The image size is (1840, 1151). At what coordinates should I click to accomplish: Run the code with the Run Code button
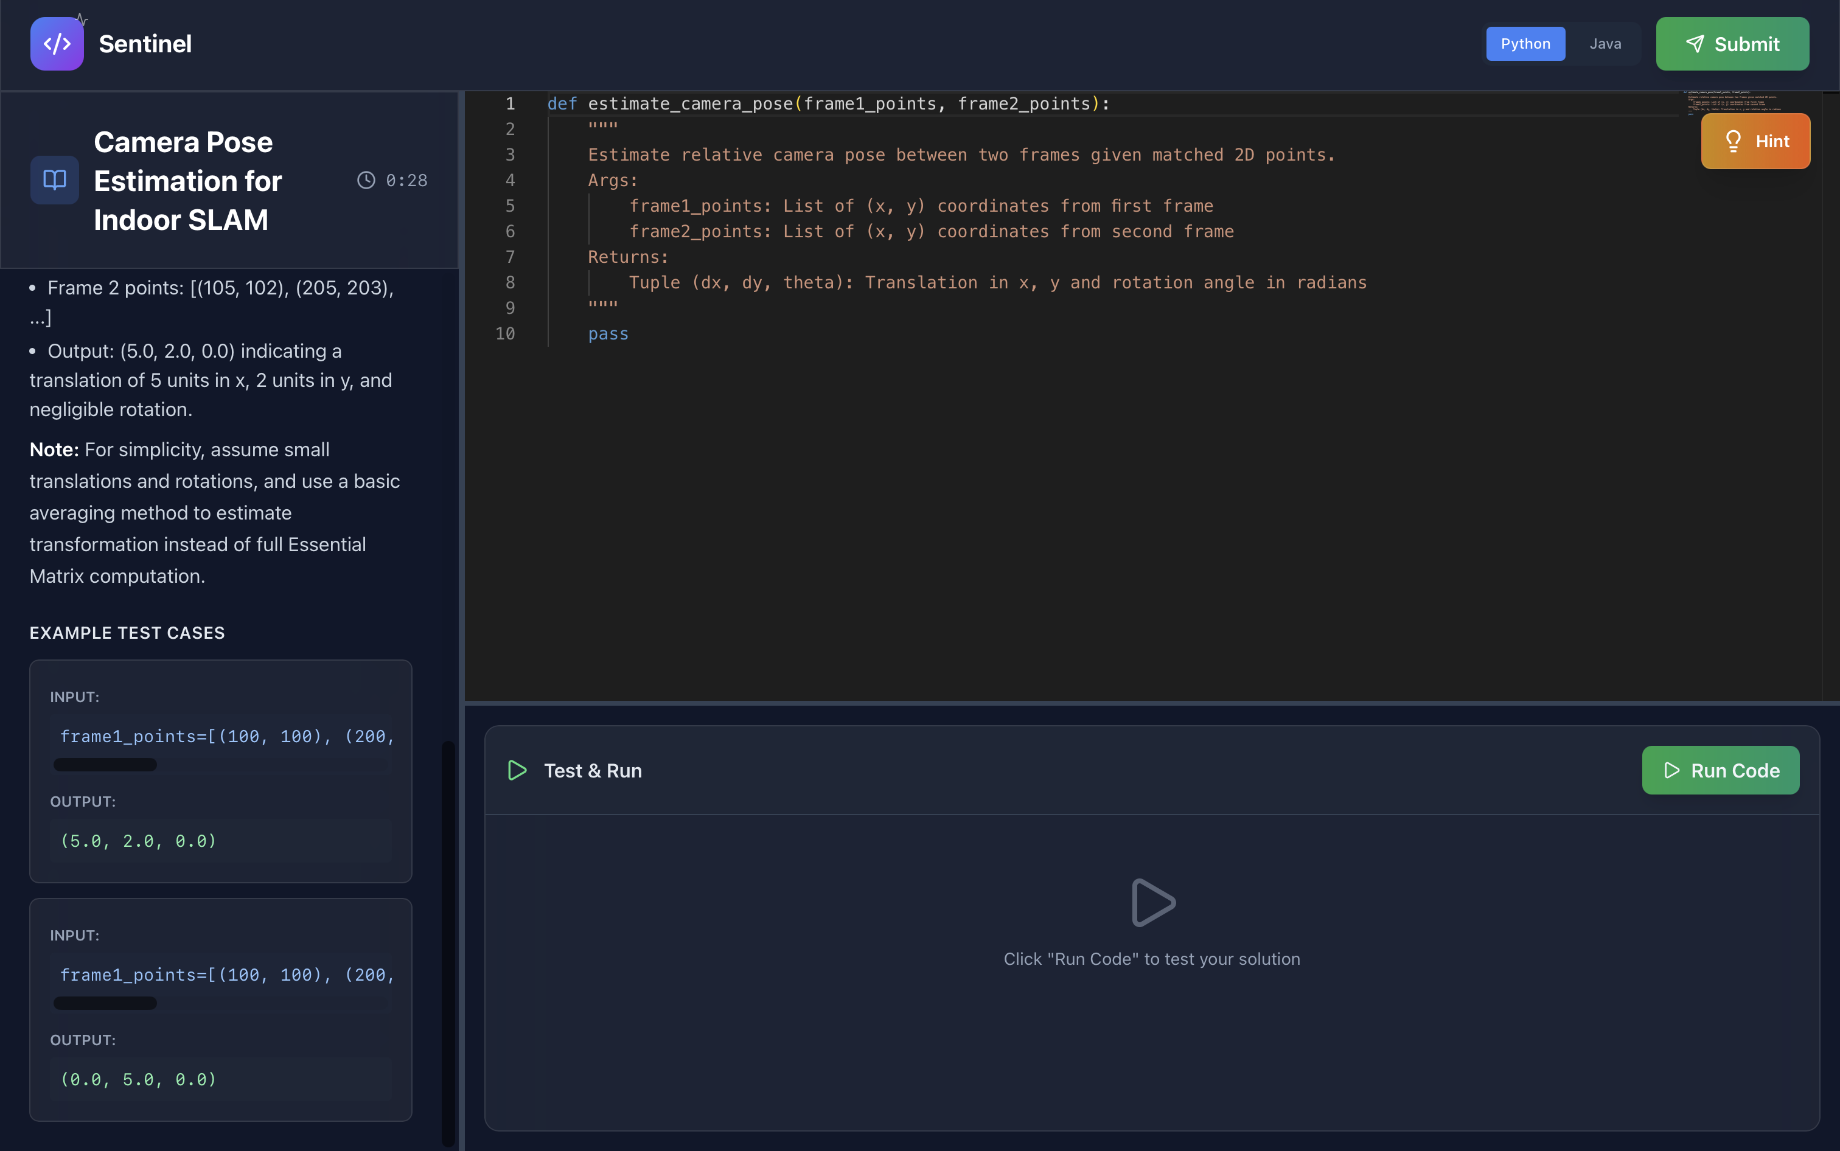[x=1721, y=770]
